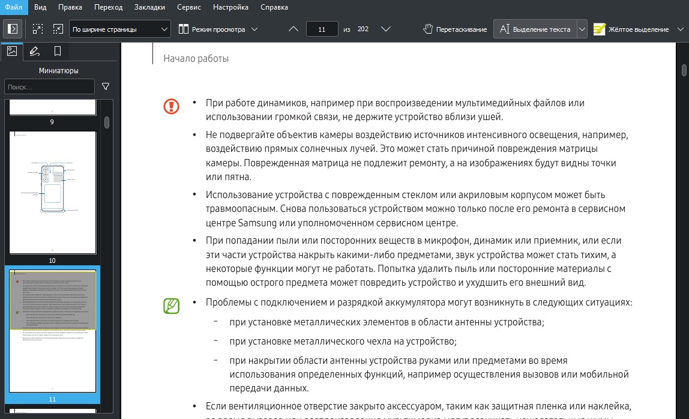The width and height of the screenshot is (689, 419).
Task: Select the page 9 thumbnail
Action: coord(52,107)
